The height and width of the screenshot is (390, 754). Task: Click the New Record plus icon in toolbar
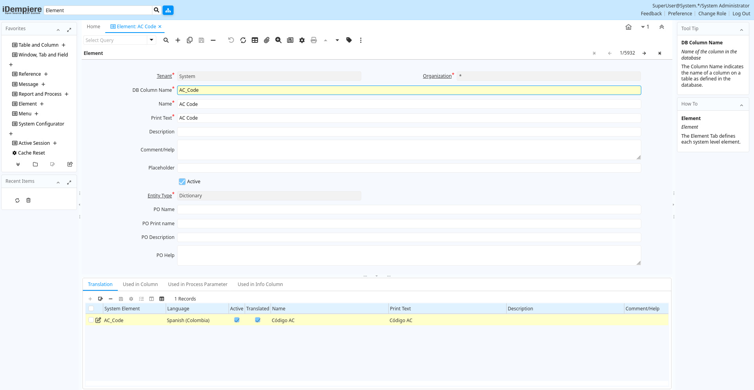coord(178,40)
